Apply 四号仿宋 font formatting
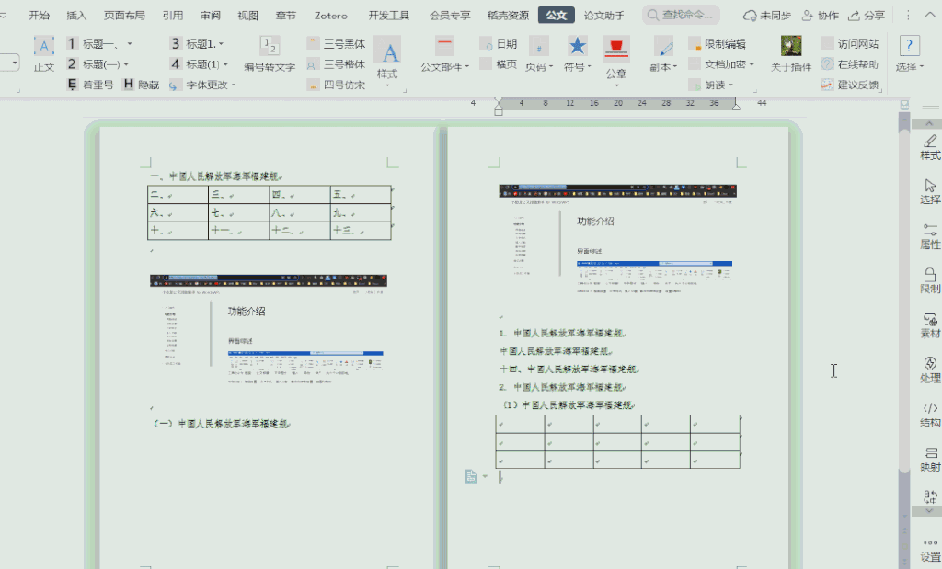The height and width of the screenshot is (569, 942). point(337,85)
